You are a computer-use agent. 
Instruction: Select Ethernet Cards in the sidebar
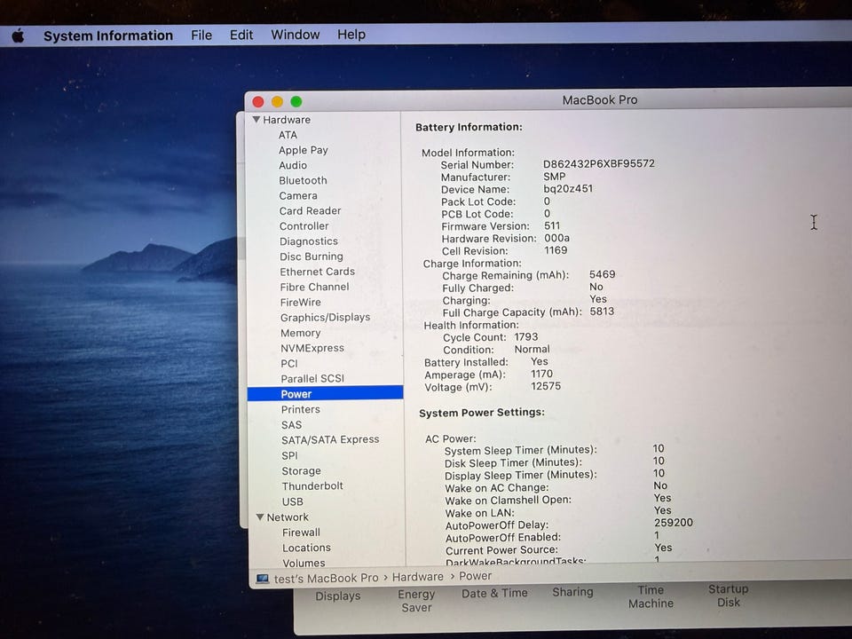(x=318, y=272)
